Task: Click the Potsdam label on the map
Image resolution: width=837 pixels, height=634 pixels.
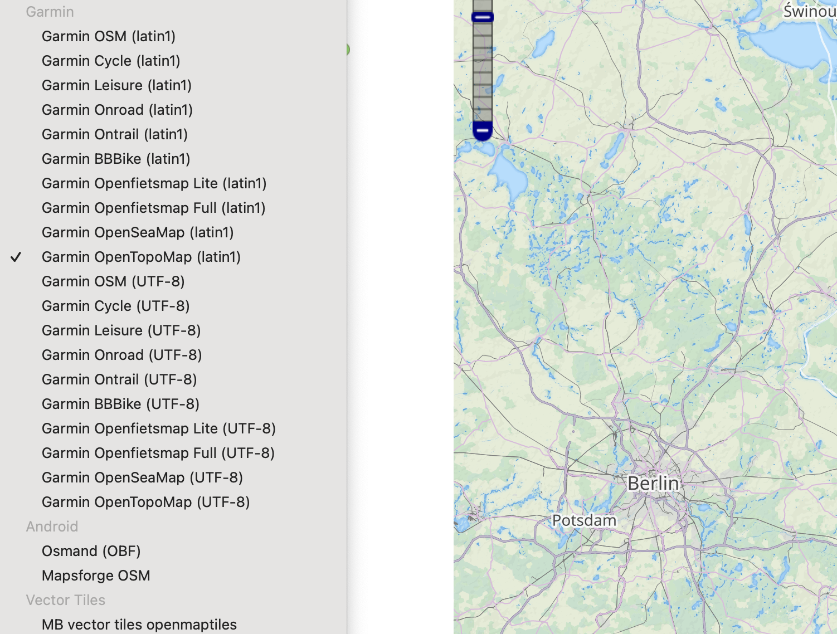Action: [x=583, y=520]
